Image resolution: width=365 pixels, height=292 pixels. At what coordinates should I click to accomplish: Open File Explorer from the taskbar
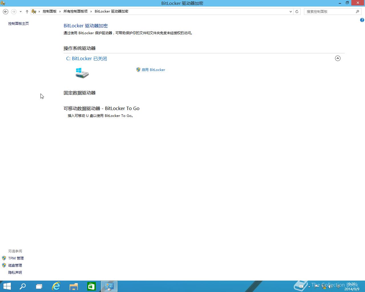[74, 286]
